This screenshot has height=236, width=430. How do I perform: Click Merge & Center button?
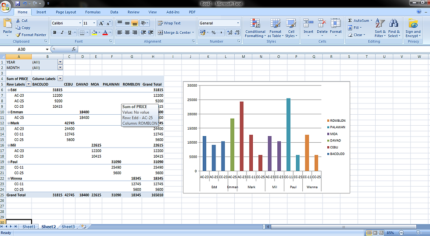click(176, 32)
